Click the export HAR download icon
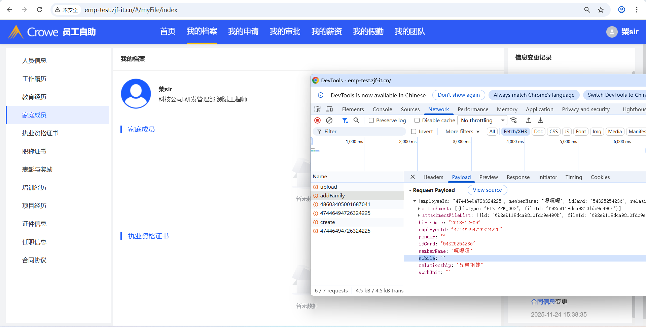The width and height of the screenshot is (646, 327). 540,120
